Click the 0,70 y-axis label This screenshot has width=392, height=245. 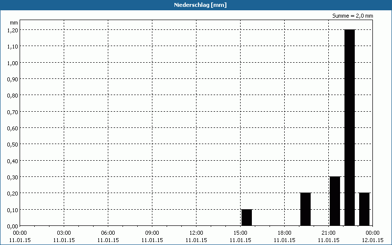pos(13,112)
